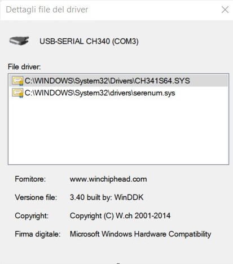This screenshot has width=233, height=264.
Task: Click the Versione file: label
Action: point(36,197)
